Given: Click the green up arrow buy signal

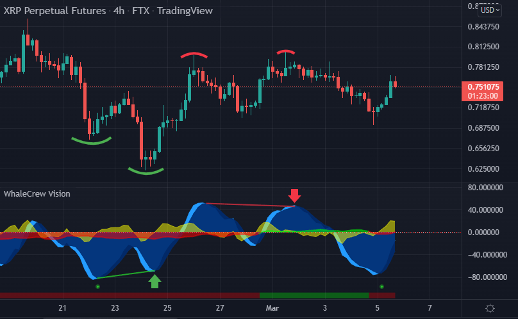Looking at the screenshot, I should pos(155,281).
